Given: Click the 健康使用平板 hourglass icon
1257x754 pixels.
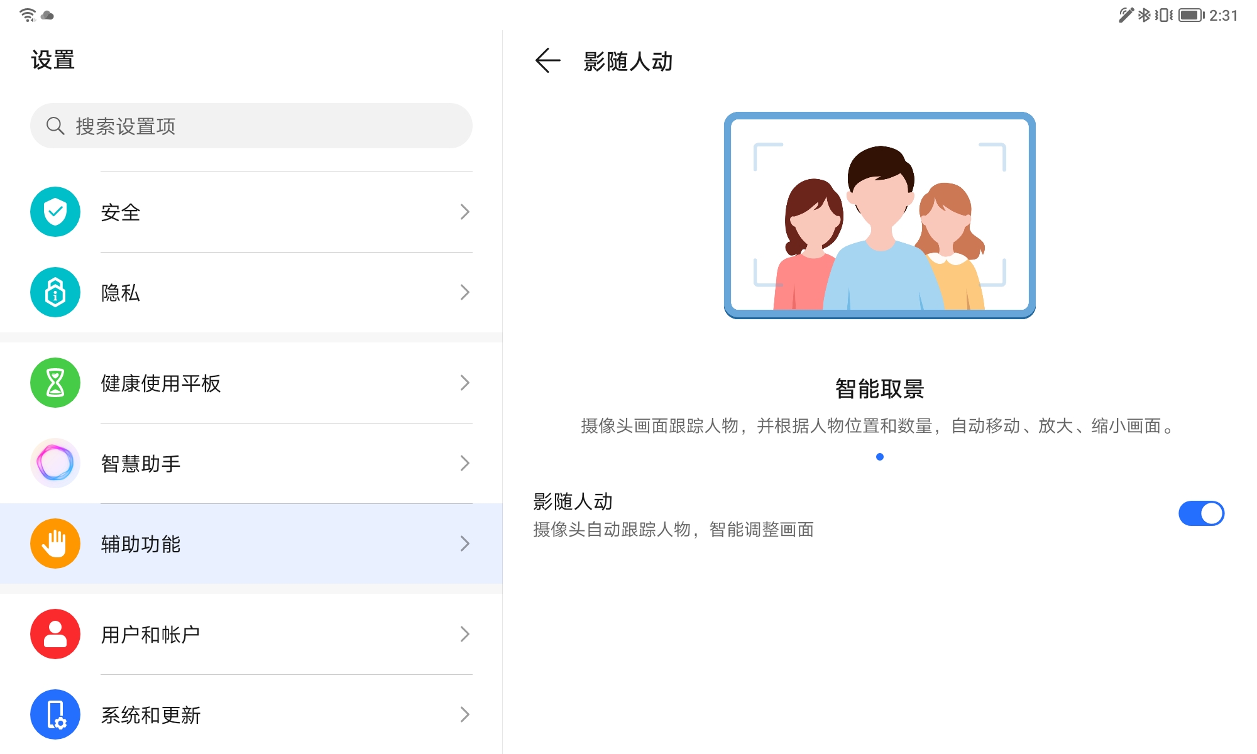Looking at the screenshot, I should click(55, 383).
